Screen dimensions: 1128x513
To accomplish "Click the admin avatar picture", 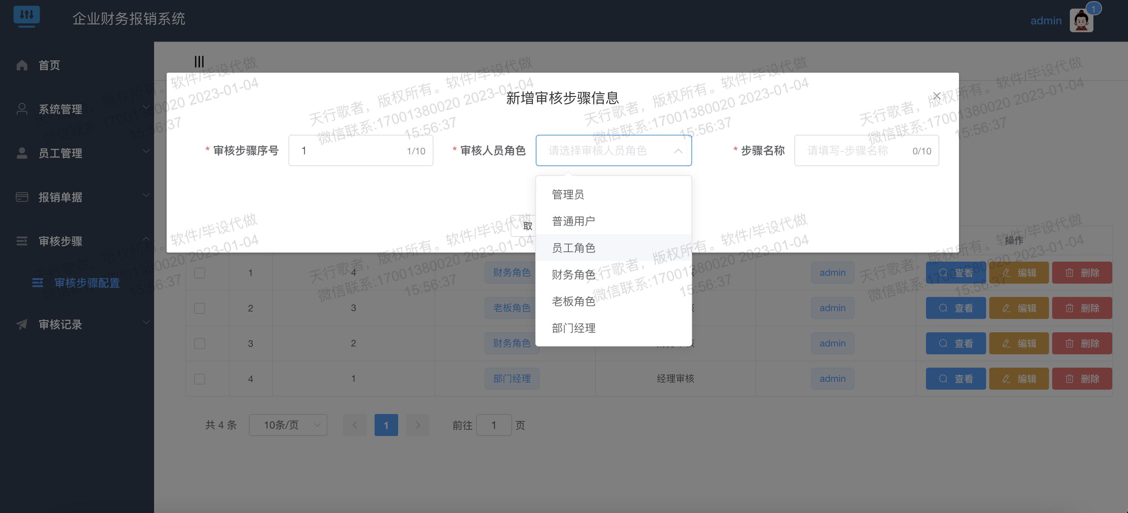I will point(1081,20).
